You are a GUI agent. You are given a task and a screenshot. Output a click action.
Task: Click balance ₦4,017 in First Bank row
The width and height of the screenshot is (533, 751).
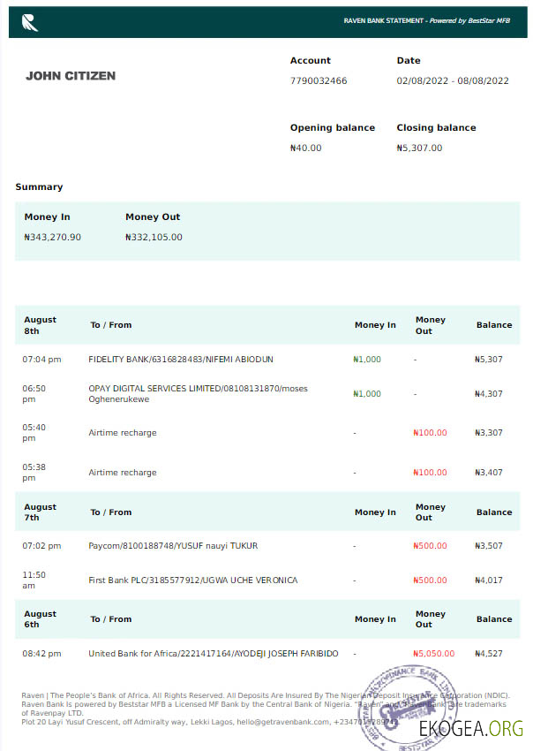tap(489, 580)
